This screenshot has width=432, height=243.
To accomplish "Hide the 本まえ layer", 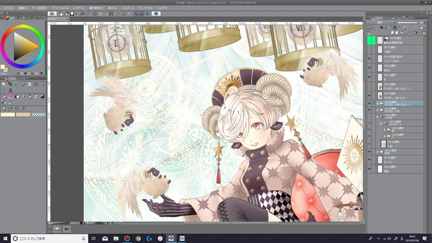I will [x=369, y=68].
